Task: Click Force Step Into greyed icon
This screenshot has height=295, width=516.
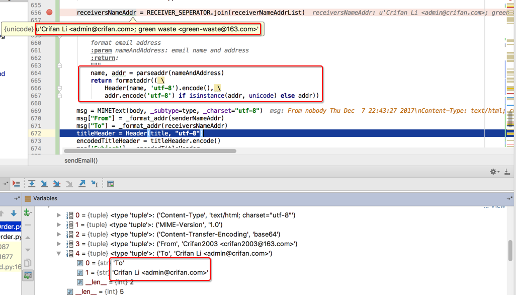Action: tap(69, 184)
